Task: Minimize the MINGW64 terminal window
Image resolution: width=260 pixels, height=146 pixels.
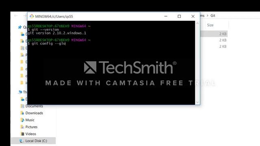Action: tap(166, 16)
